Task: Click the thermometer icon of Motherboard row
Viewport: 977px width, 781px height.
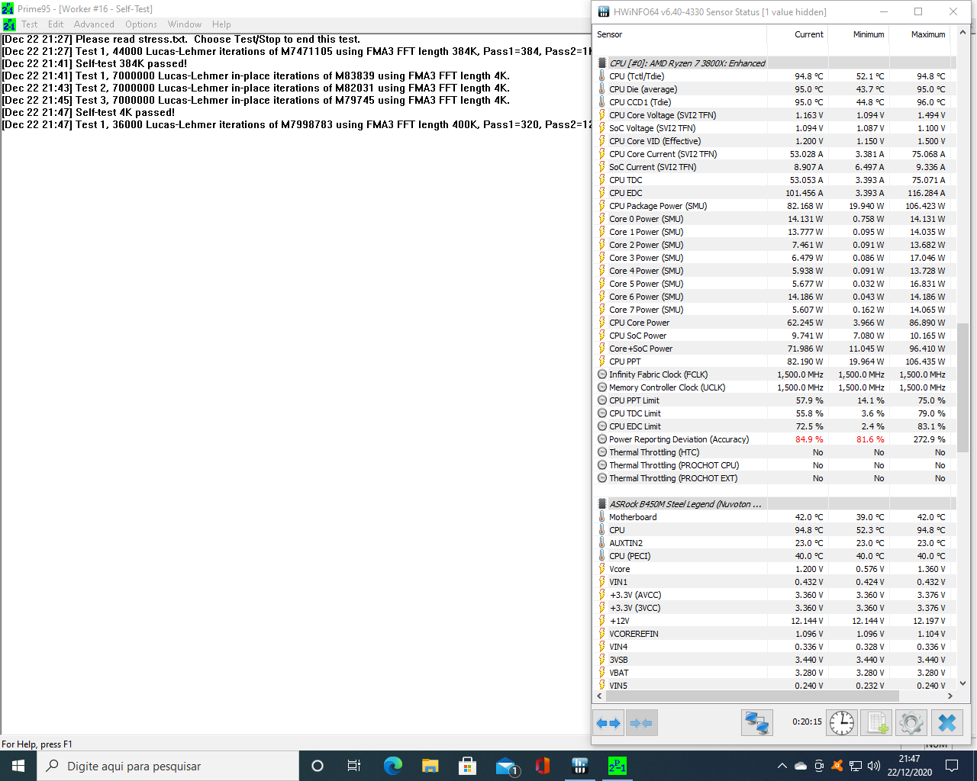Action: click(601, 517)
